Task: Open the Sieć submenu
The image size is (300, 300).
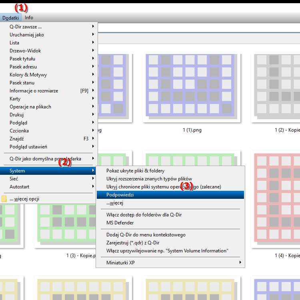Action: tap(49, 179)
